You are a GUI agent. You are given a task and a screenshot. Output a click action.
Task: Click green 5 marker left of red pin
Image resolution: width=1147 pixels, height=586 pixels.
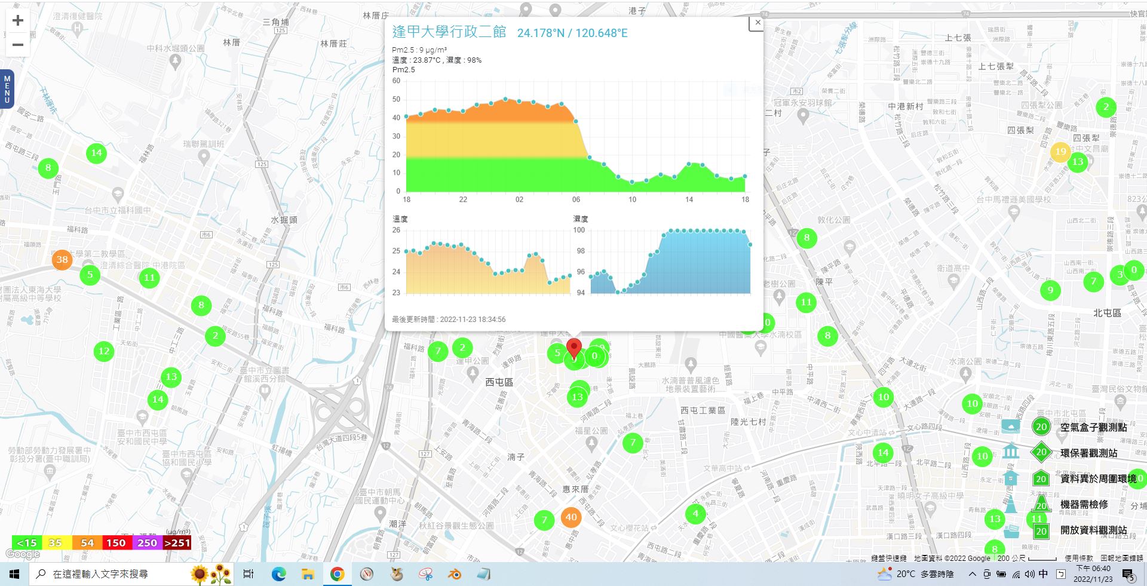click(557, 353)
